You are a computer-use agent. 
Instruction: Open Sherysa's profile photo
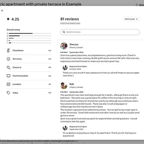tap(64, 46)
